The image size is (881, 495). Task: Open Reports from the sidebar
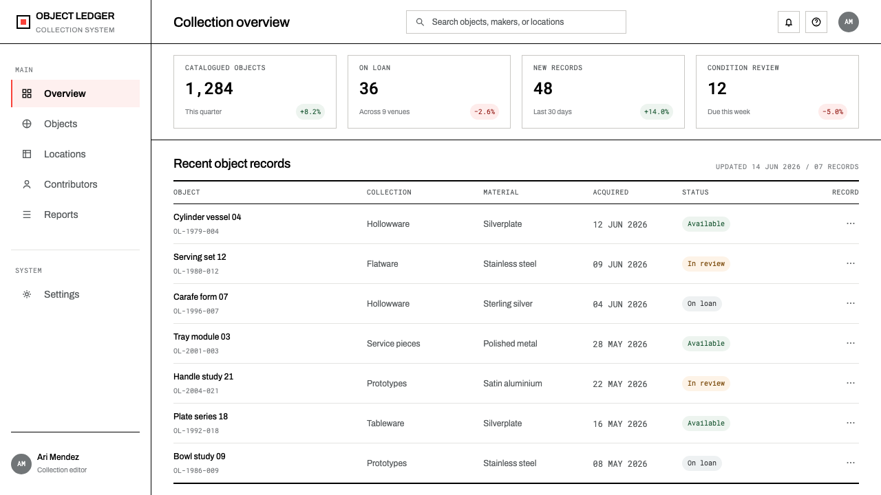[76, 214]
